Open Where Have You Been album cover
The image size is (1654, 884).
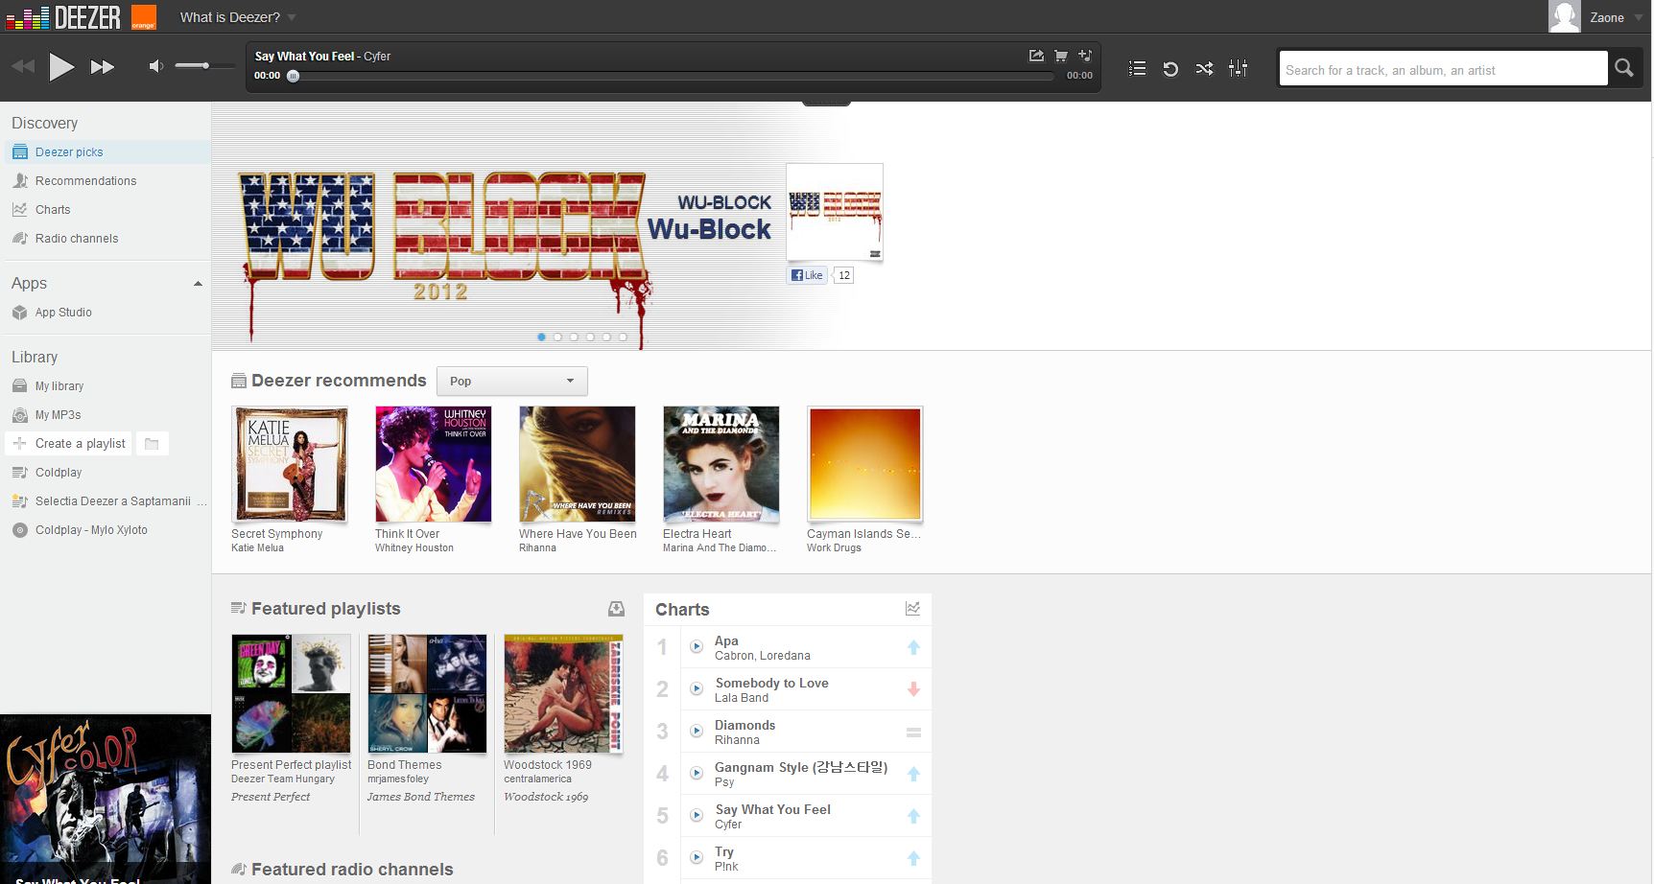(x=578, y=464)
